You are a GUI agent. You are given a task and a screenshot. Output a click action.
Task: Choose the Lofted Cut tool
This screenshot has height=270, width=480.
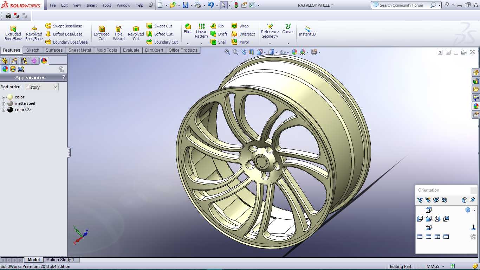click(160, 34)
